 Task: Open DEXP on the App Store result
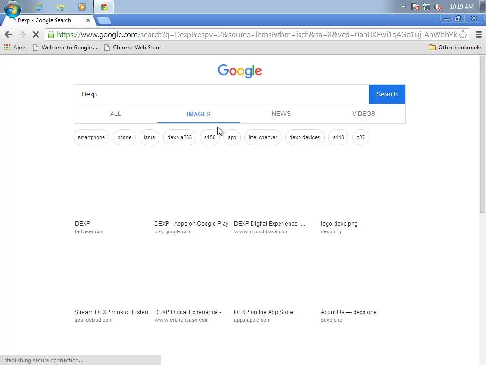point(263,312)
